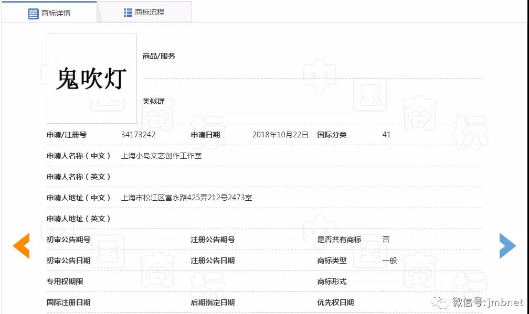Click the 申请日期 label
This screenshot has width=529, height=314.
206,135
